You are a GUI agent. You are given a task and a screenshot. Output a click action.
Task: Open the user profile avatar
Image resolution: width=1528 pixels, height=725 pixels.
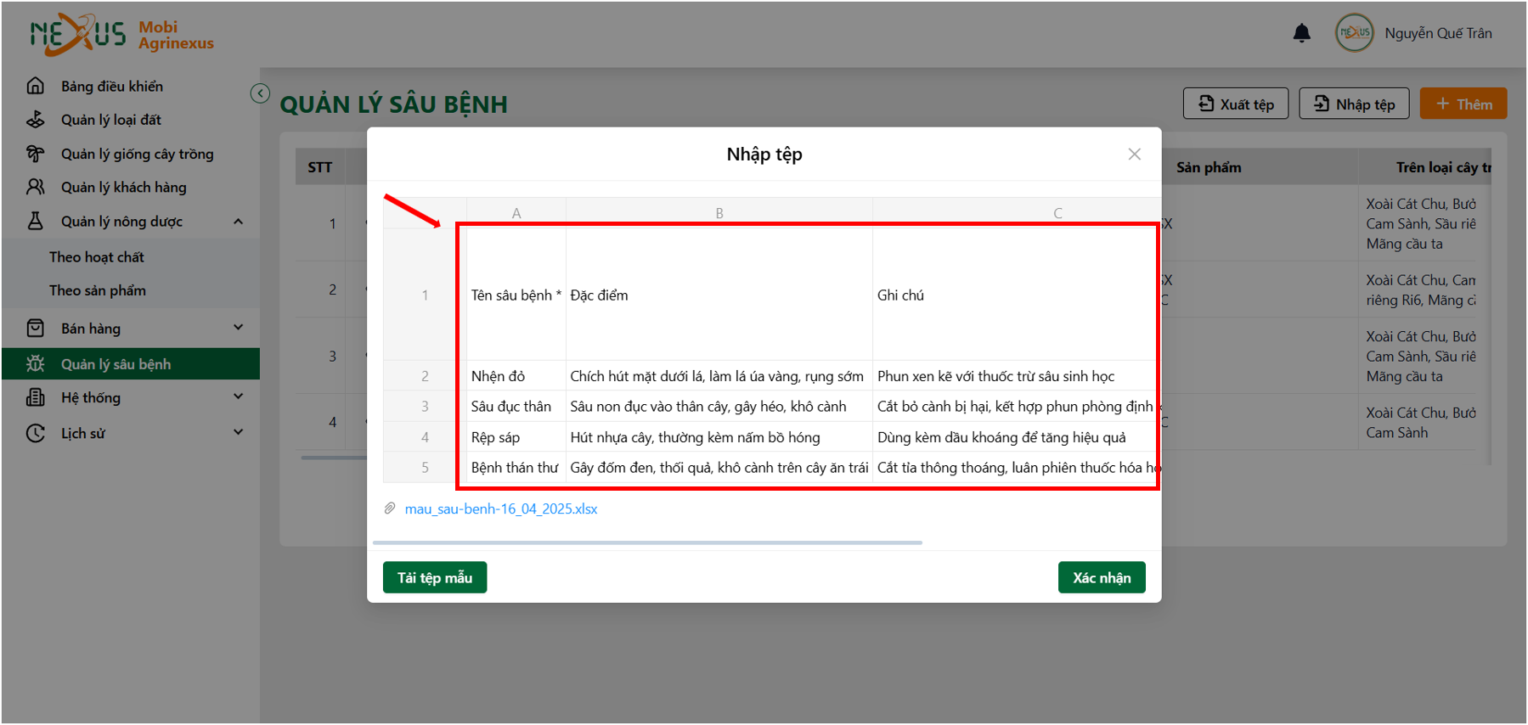coord(1354,33)
